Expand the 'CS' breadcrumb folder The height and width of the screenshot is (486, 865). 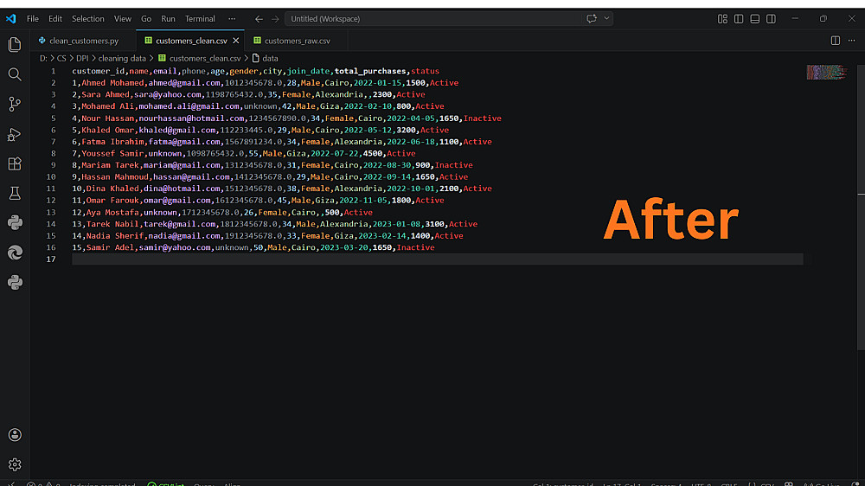tap(61, 58)
